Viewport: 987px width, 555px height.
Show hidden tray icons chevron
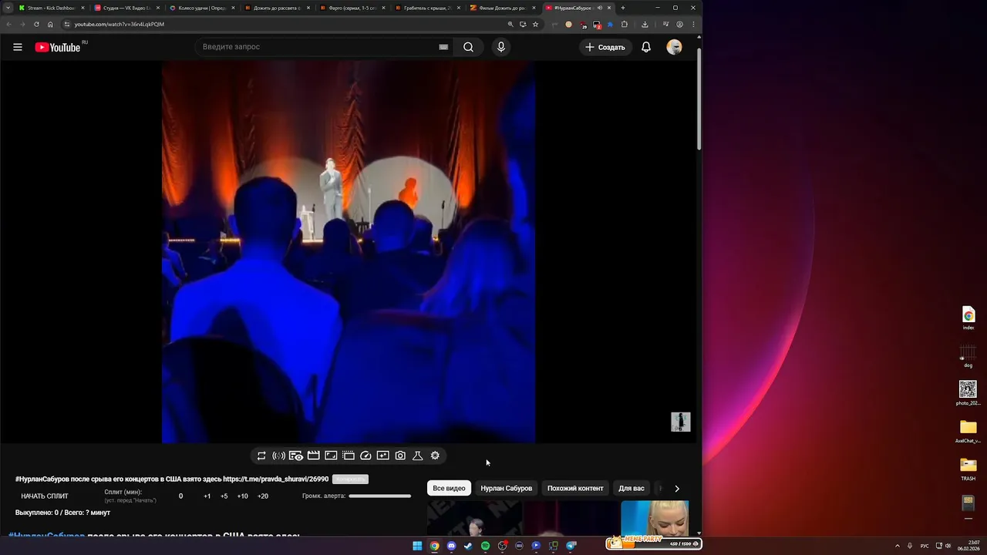(897, 546)
